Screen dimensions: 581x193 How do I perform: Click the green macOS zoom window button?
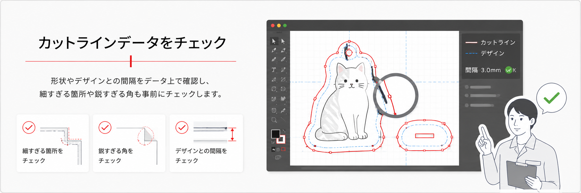pos(285,26)
